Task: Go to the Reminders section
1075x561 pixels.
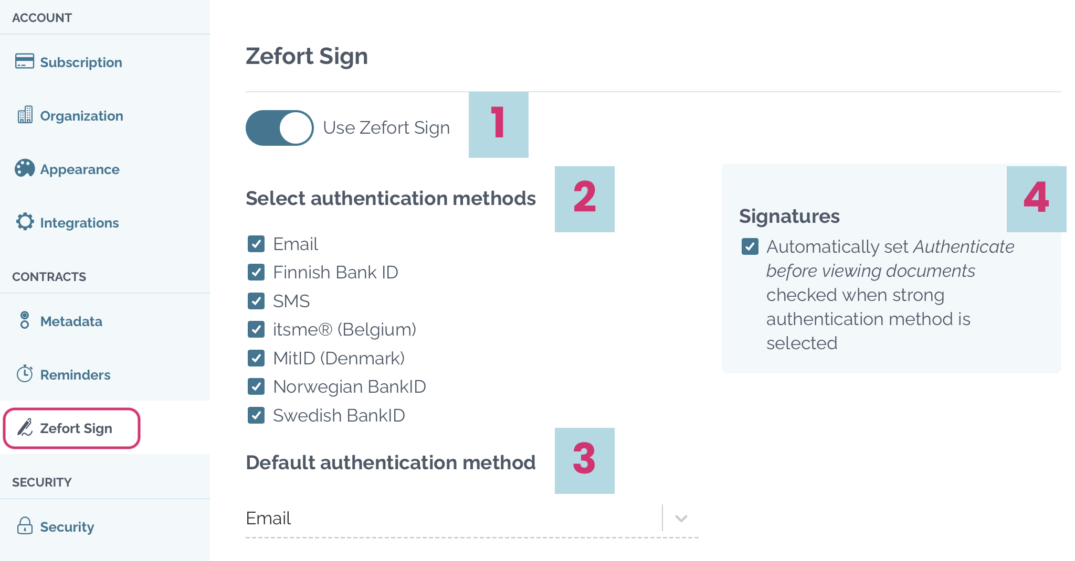Action: point(75,374)
